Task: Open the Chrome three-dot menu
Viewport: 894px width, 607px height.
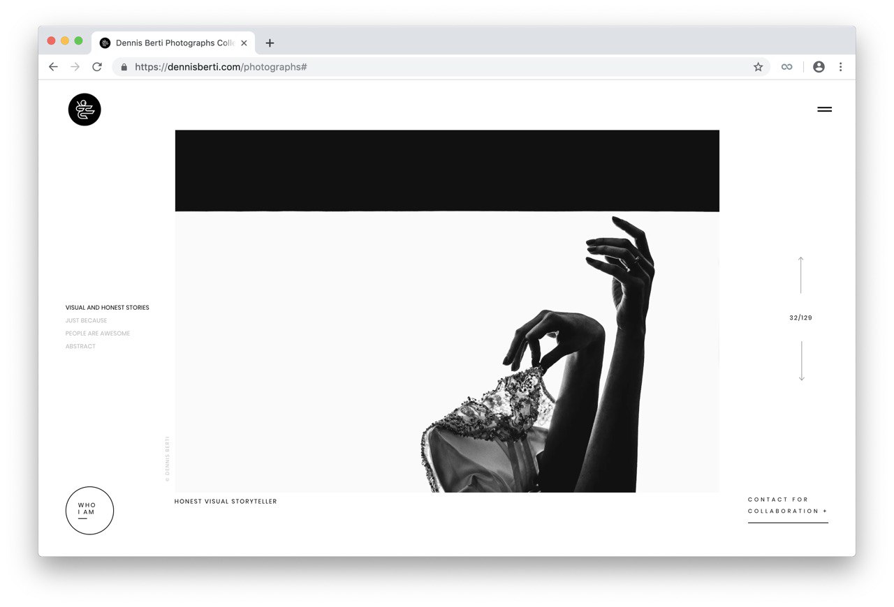Action: pos(840,67)
